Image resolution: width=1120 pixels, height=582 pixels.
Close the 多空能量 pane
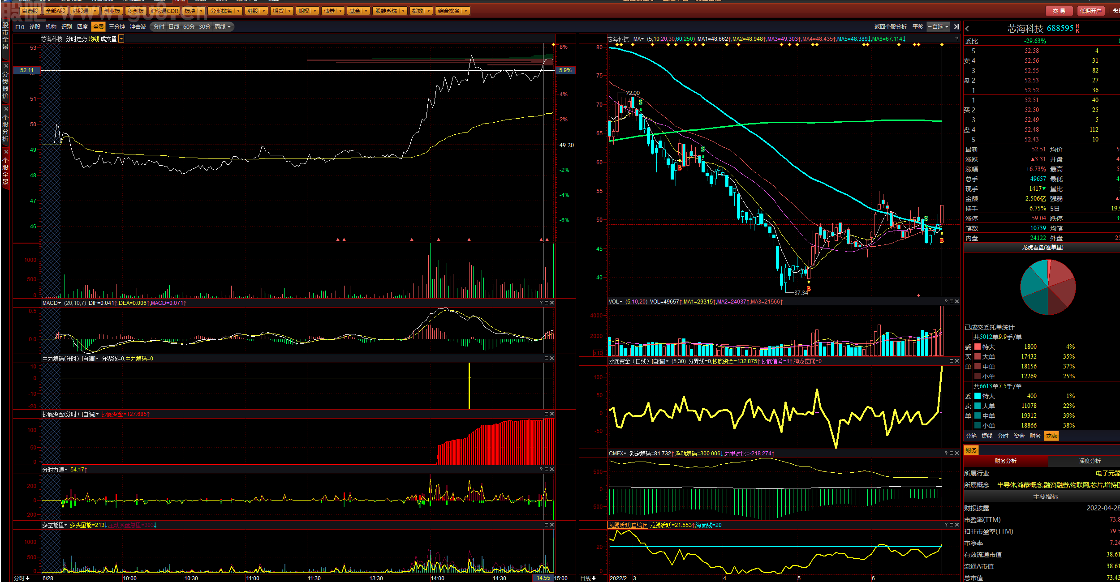(x=552, y=525)
